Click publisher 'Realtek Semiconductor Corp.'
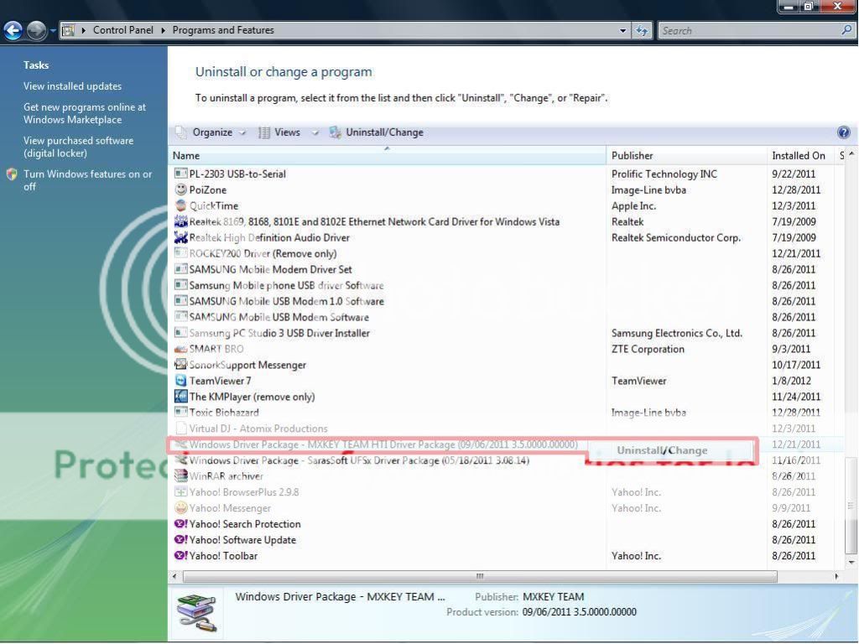 (676, 237)
